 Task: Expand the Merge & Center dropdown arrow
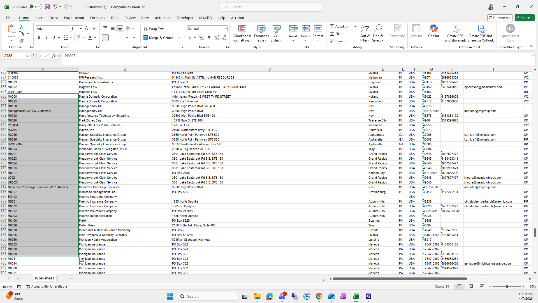(178, 38)
